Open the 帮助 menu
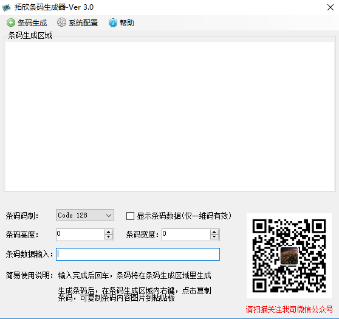 point(122,22)
